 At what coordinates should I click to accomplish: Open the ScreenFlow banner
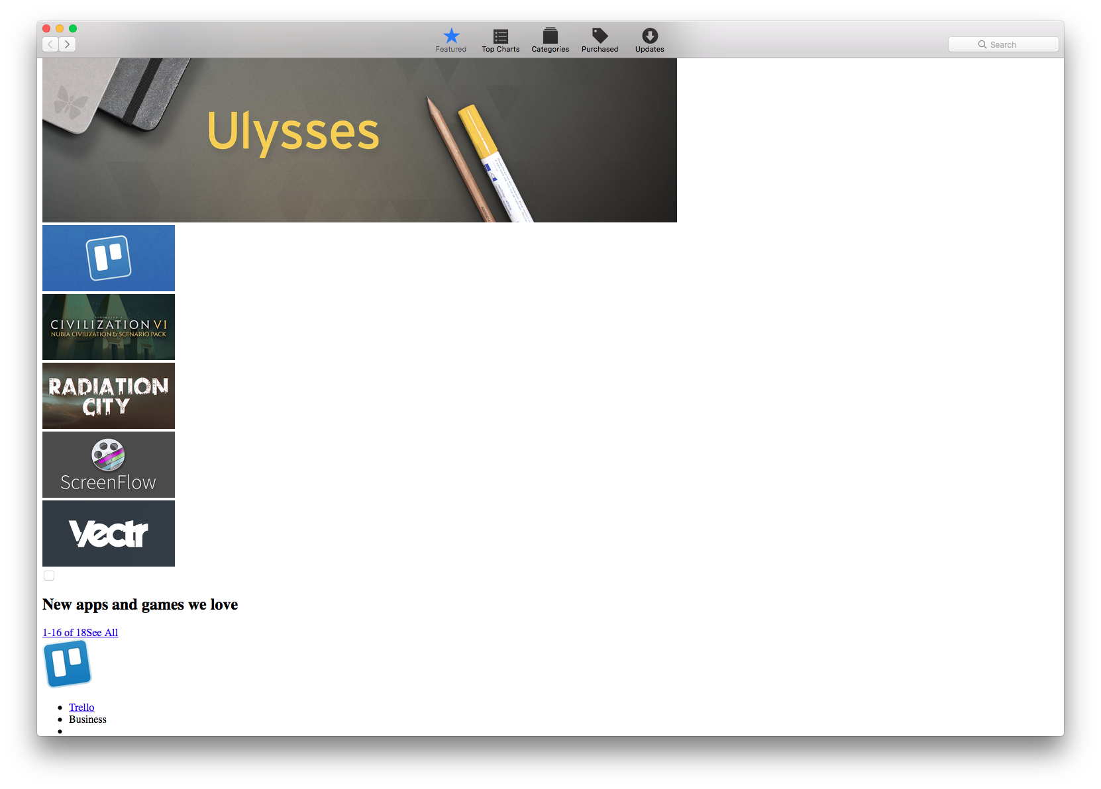coord(109,465)
